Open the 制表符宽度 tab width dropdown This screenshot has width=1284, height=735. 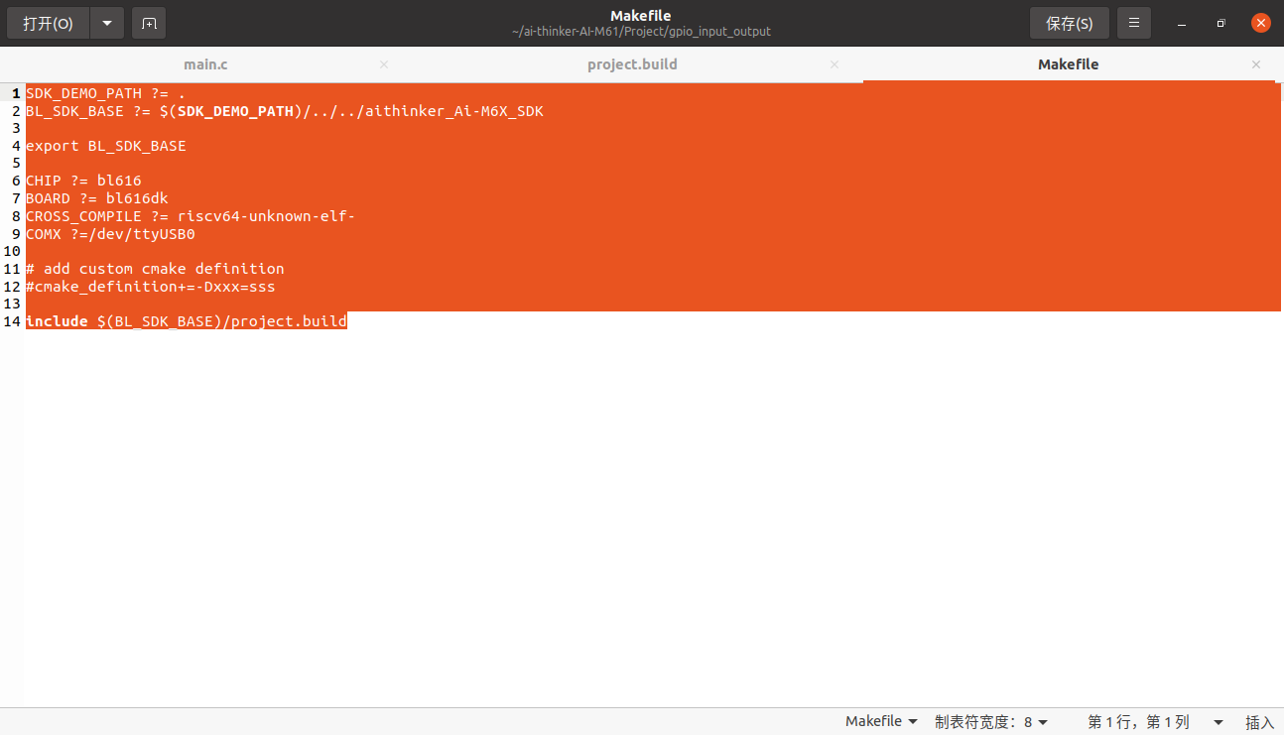pyautogui.click(x=991, y=722)
